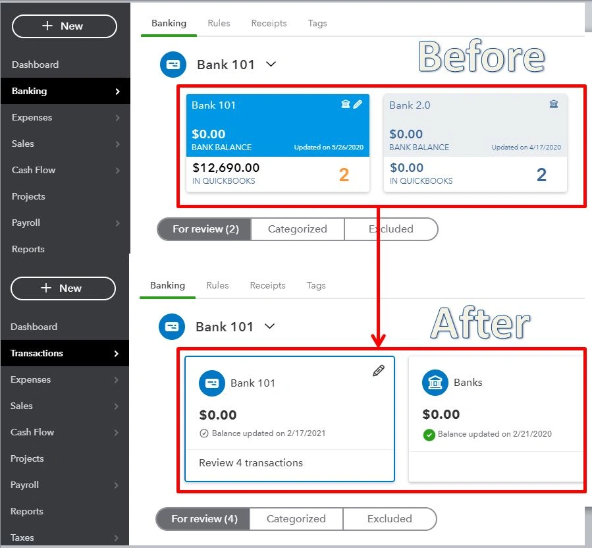Expand the Expenses menu item
592x548 pixels.
click(33, 117)
